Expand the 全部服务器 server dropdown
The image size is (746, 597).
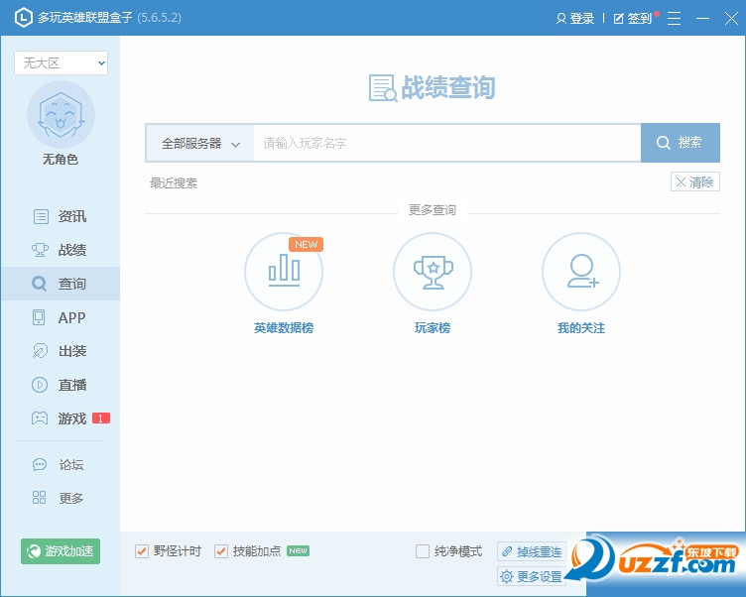[199, 143]
